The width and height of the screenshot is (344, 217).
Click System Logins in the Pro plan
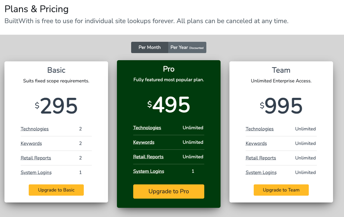149,171
